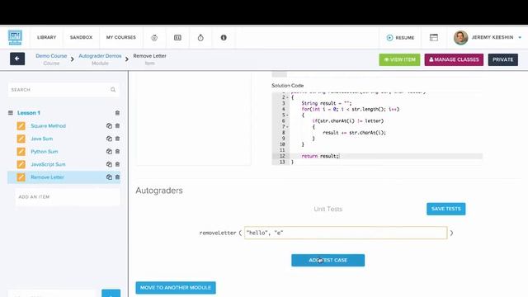Open the My Courses menu item
Screen dimensions: 528x297
[121, 37]
